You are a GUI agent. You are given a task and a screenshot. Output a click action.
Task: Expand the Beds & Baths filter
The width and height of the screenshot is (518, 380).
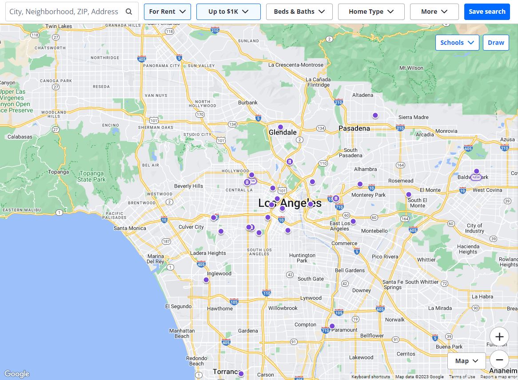299,12
